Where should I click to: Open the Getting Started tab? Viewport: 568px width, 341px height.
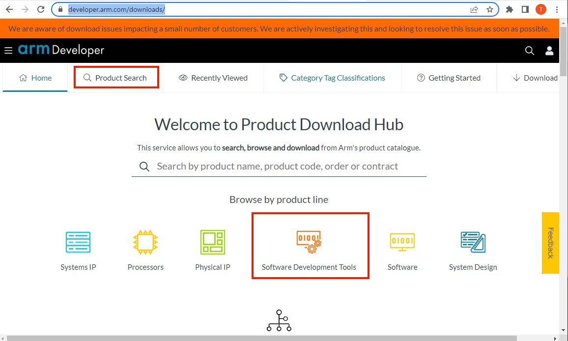pyautogui.click(x=449, y=78)
